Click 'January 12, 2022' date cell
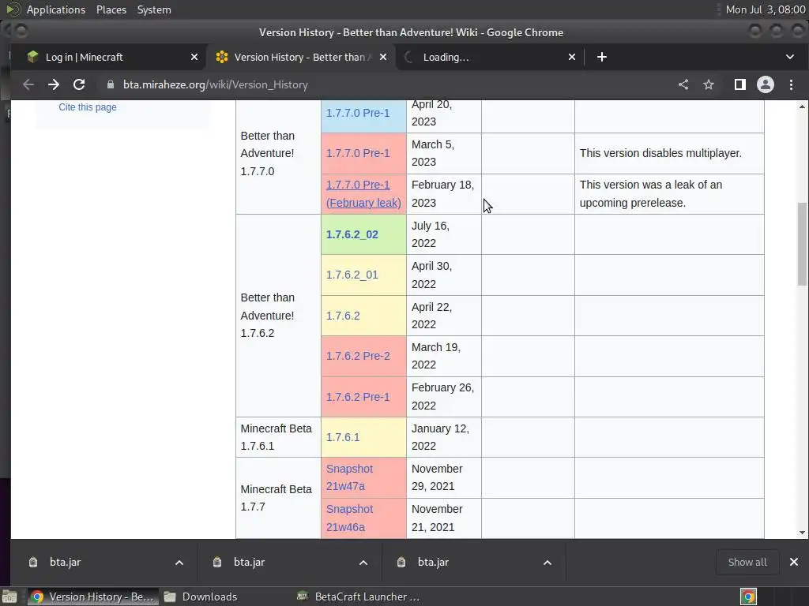 444,437
